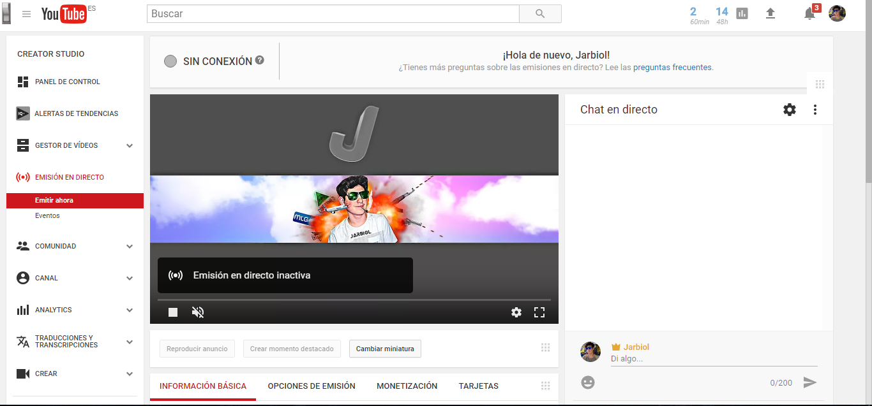Click the help icon beside SIN CONEXIÓN

pyautogui.click(x=260, y=61)
